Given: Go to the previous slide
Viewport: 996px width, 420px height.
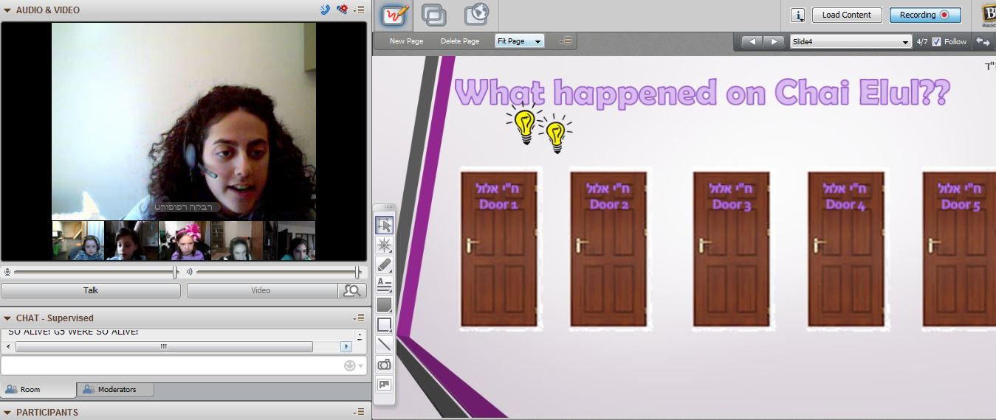Looking at the screenshot, I should click(752, 42).
